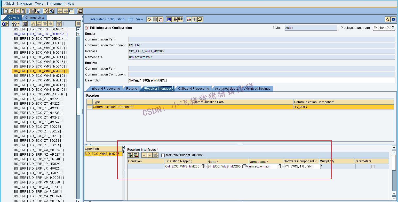Viewport: 398px width, 202px height.
Task: Open the Outbound Processing tab
Action: tap(194, 89)
